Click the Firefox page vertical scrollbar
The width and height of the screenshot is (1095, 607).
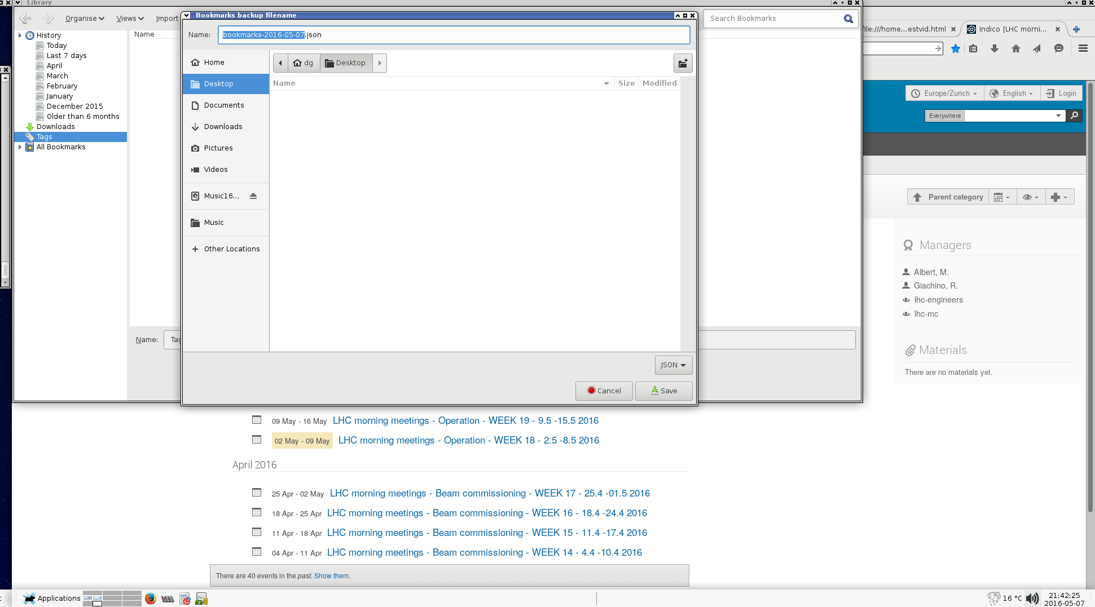[x=1090, y=297]
